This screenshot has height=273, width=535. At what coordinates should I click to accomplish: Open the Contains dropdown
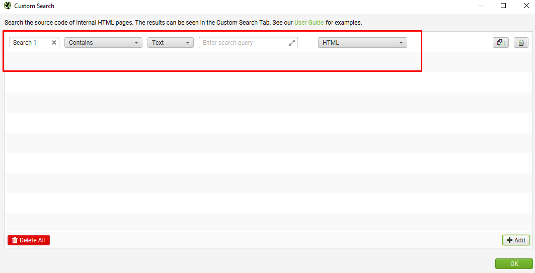point(103,43)
